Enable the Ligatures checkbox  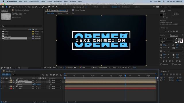click(x=161, y=64)
